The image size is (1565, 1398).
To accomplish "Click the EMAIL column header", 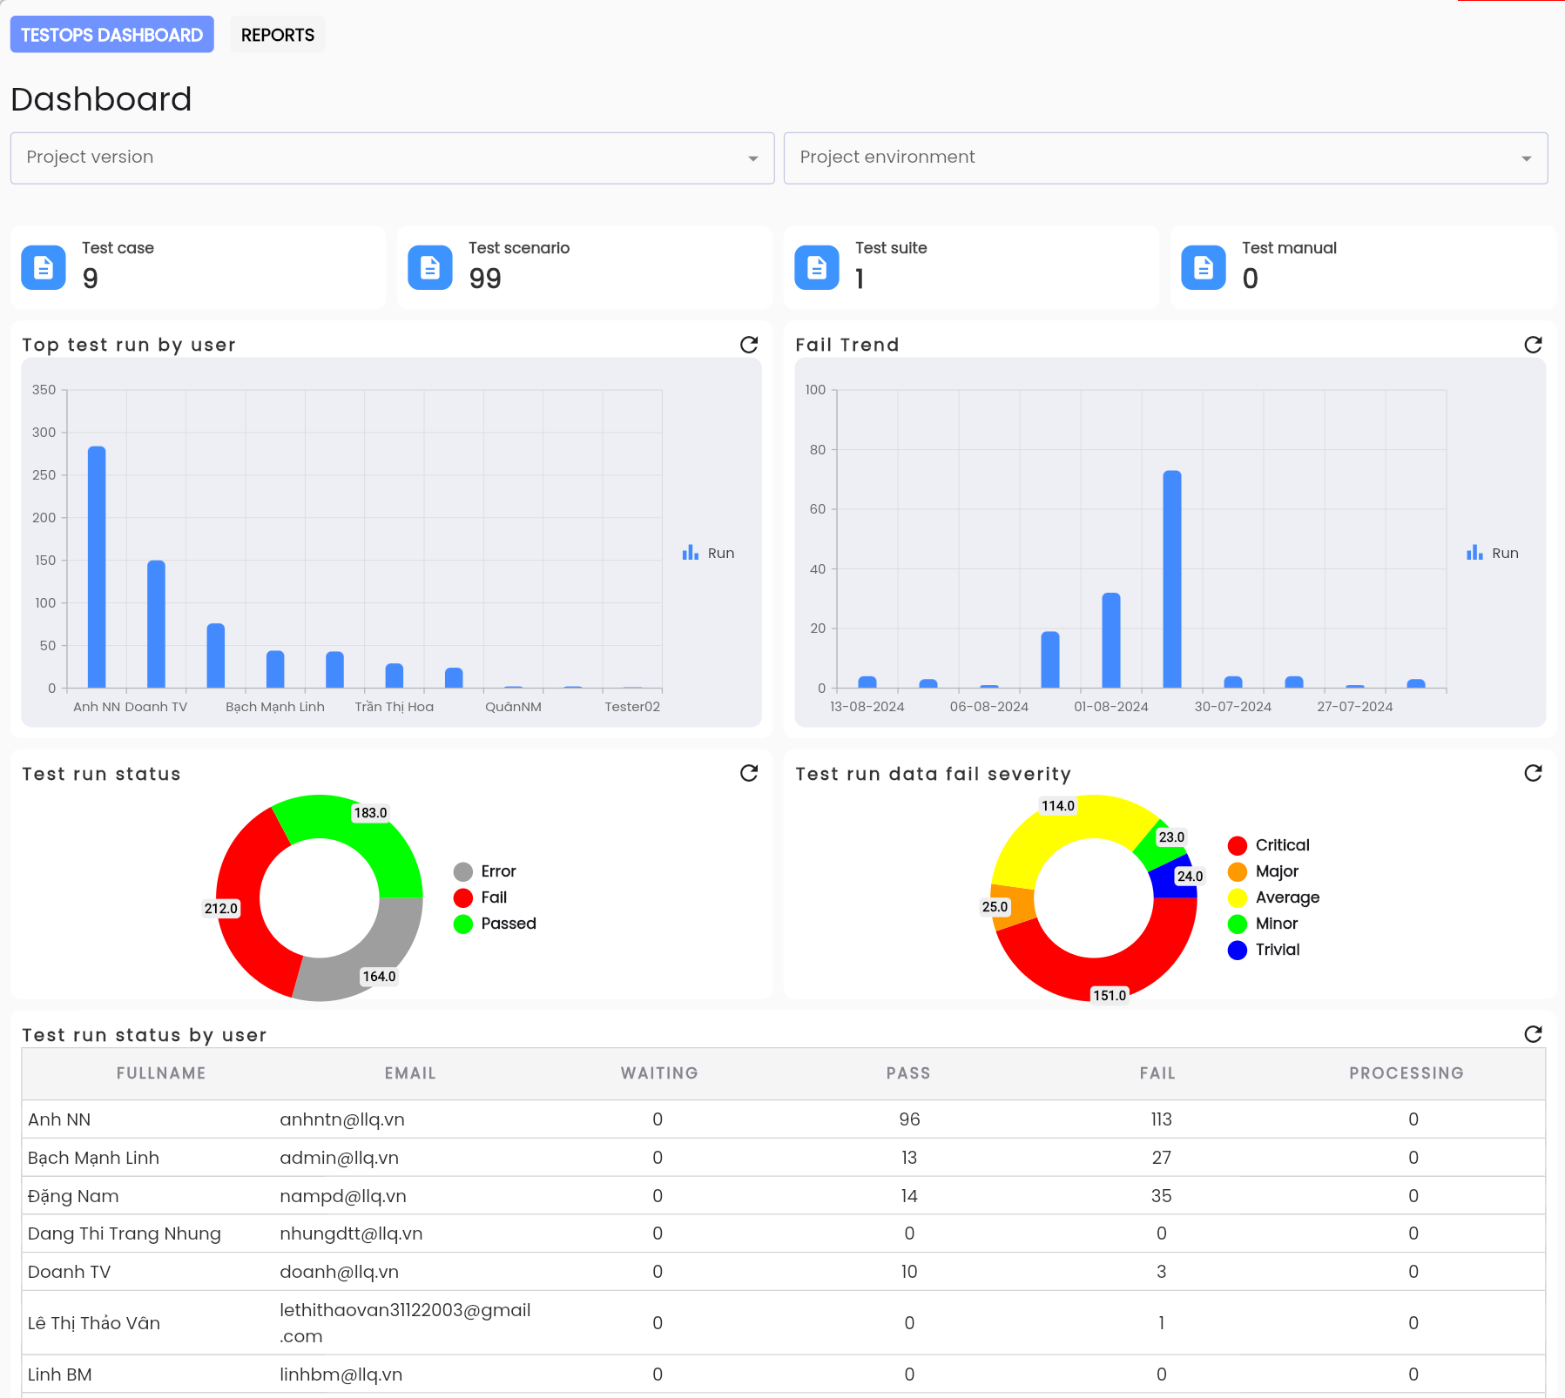I will point(410,1073).
